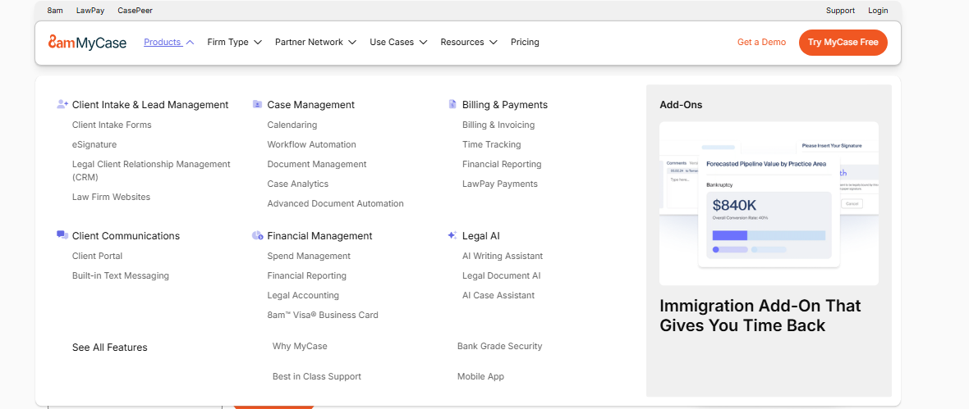Click the Add-Ons section title
The width and height of the screenshot is (969, 409).
click(x=681, y=105)
